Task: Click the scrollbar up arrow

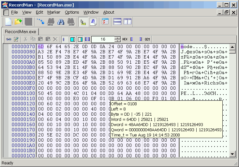Action: [x=232, y=47]
